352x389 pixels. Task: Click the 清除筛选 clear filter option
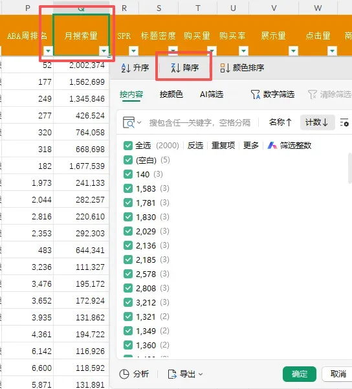pyautogui.click(x=329, y=94)
